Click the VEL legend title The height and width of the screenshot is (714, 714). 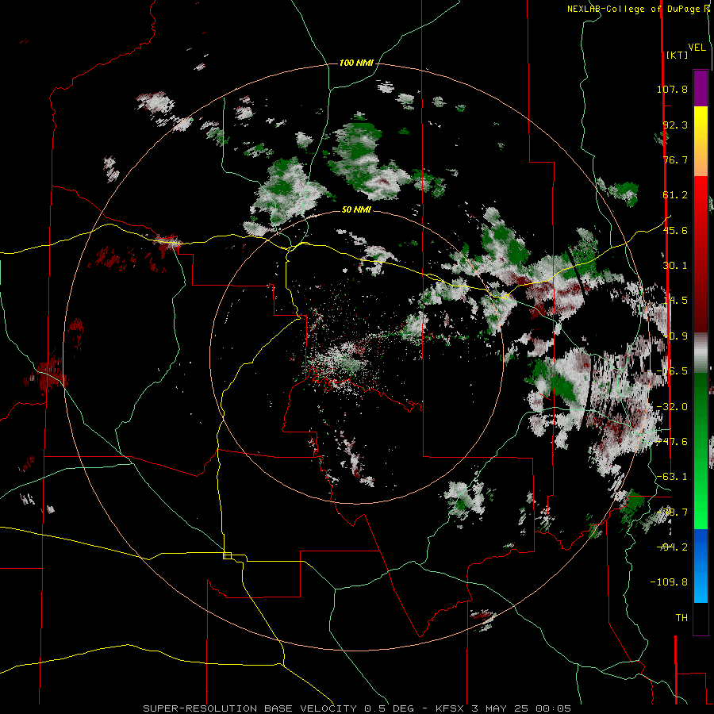[697, 48]
